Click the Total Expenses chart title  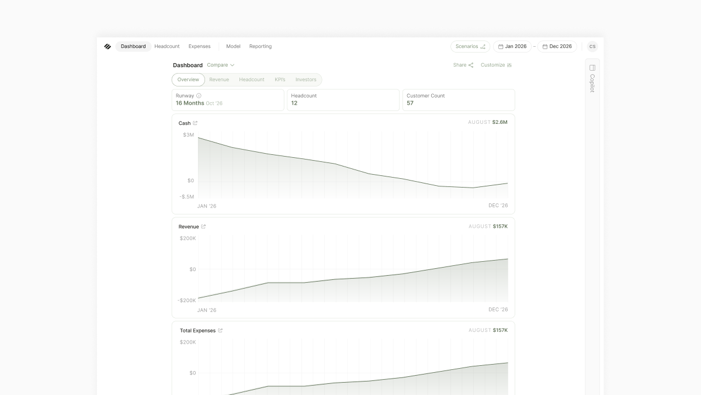click(197, 331)
